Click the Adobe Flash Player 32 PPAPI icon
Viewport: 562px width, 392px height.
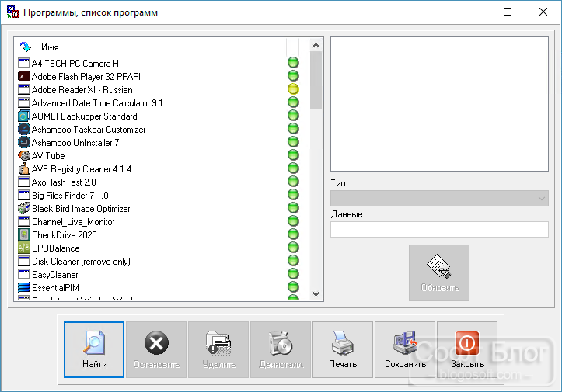pyautogui.click(x=23, y=76)
